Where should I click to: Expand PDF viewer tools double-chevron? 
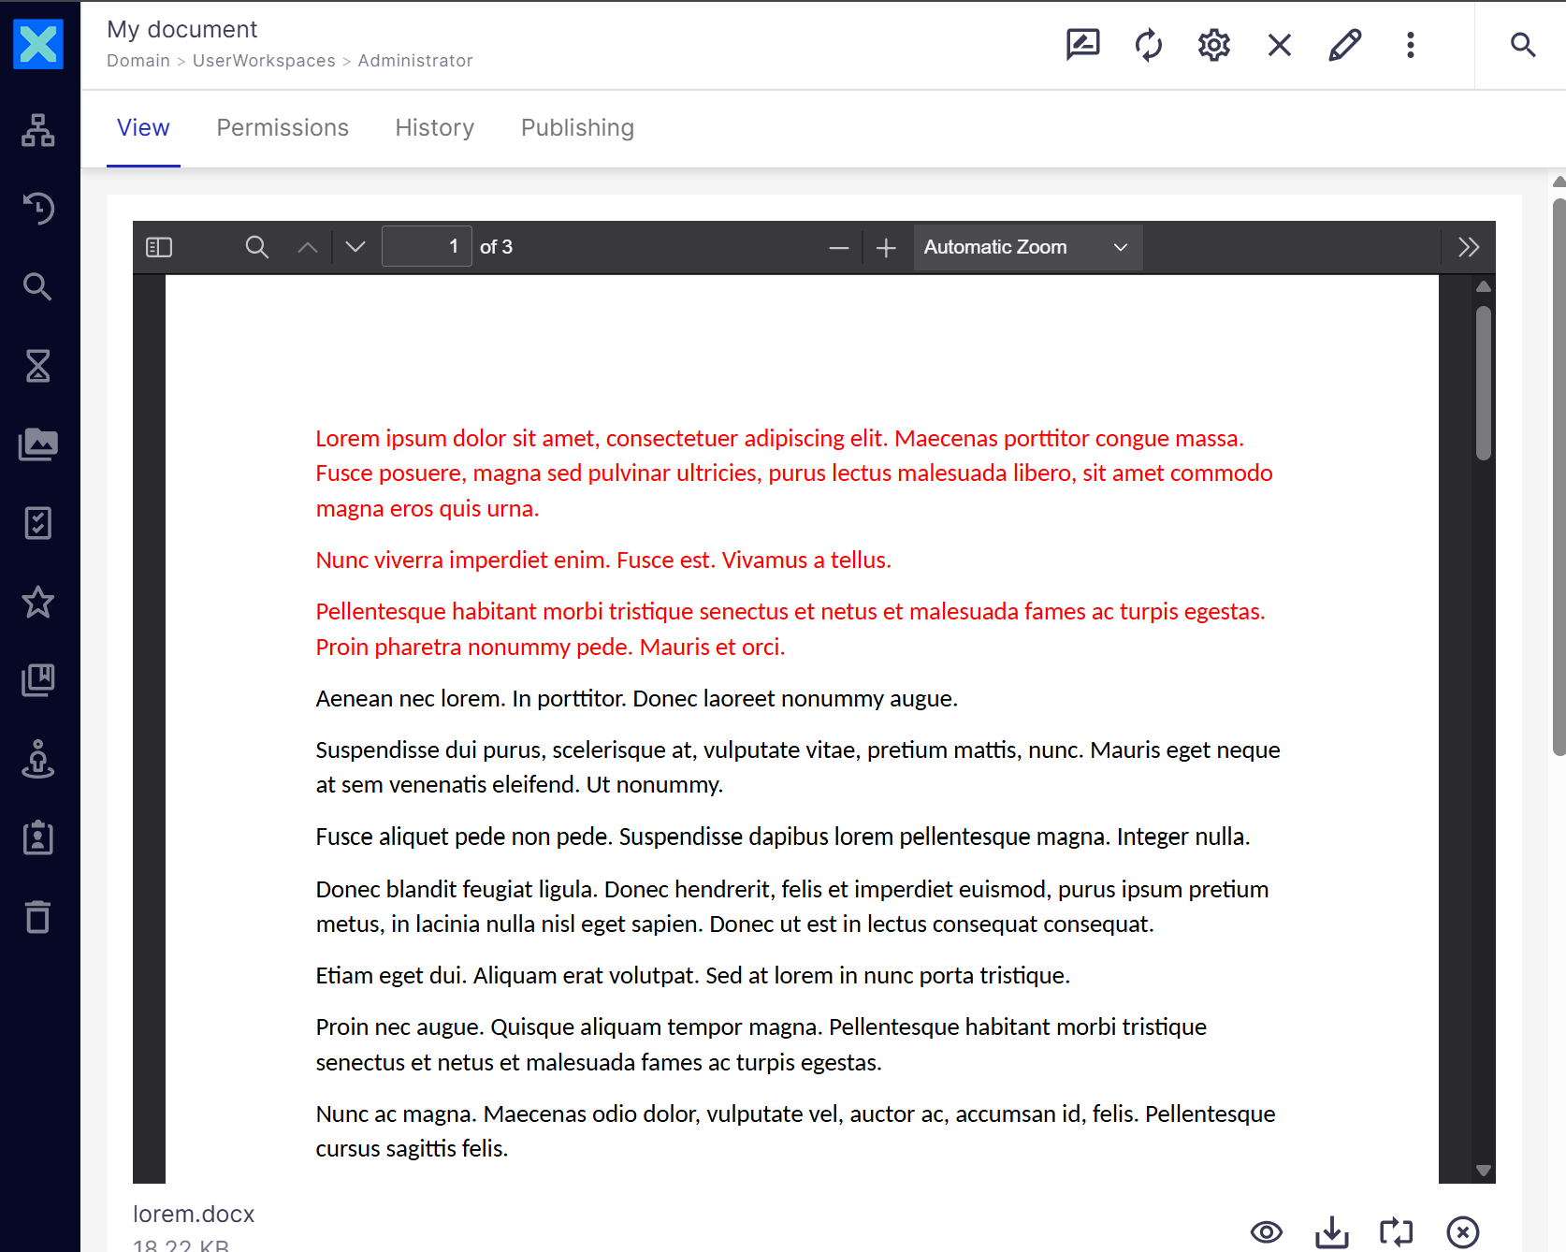1468,247
